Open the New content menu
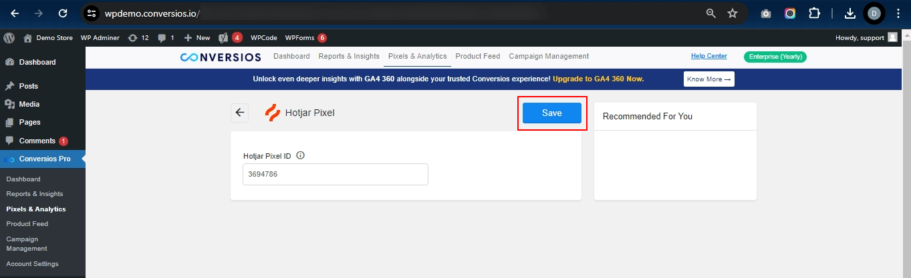Screen dimensions: 911x278 click(x=197, y=38)
